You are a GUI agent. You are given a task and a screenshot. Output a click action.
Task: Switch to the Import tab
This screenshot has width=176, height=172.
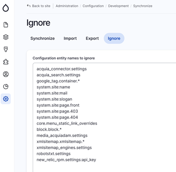70,38
